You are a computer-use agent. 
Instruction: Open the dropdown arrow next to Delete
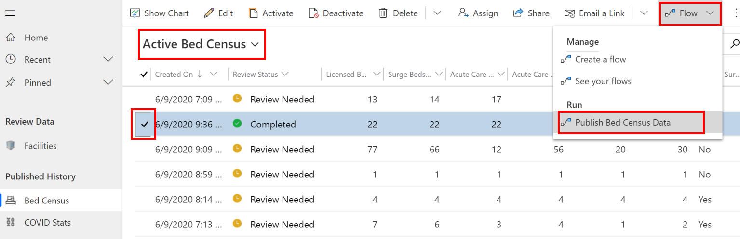click(437, 13)
